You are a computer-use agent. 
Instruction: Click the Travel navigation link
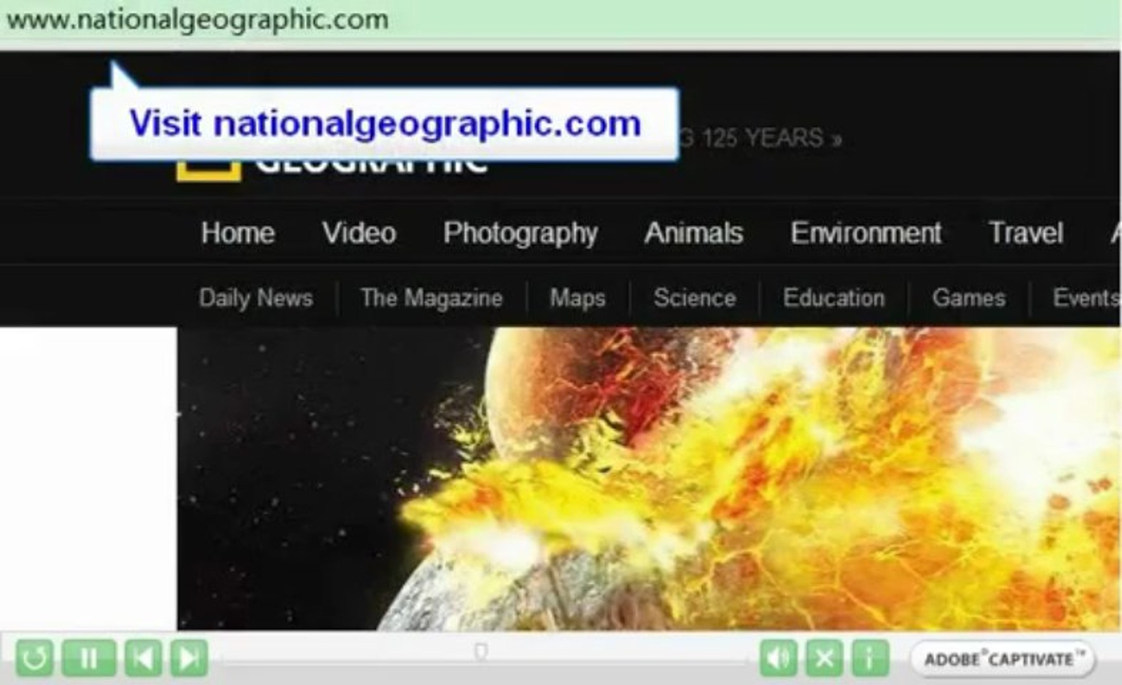1027,233
